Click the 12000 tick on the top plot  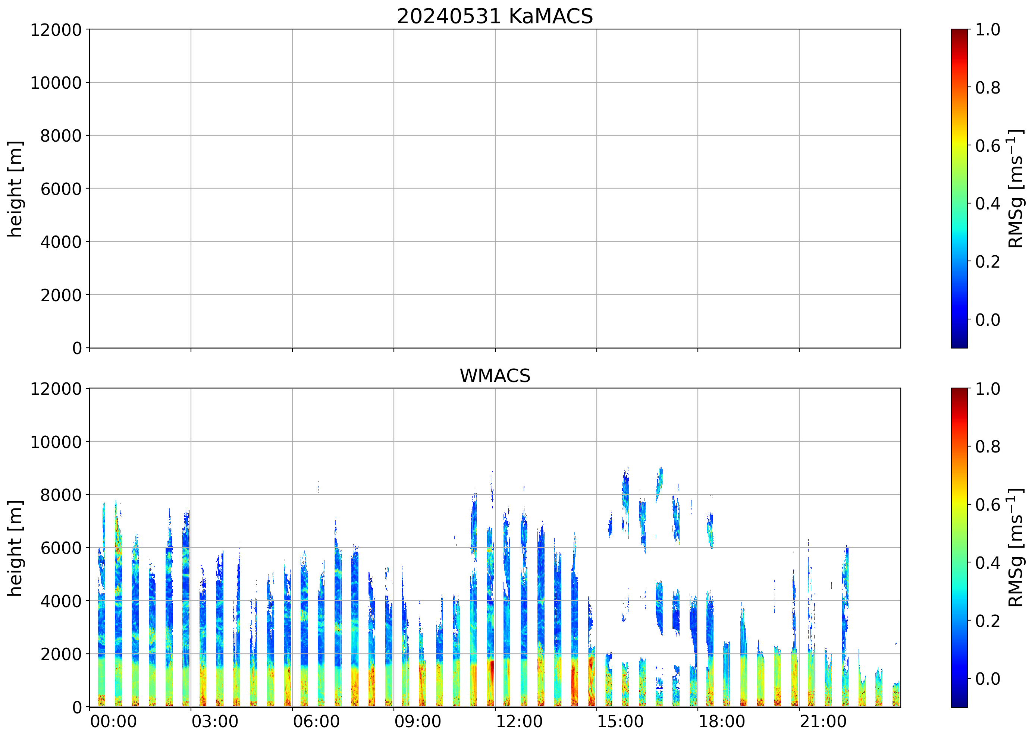56,30
